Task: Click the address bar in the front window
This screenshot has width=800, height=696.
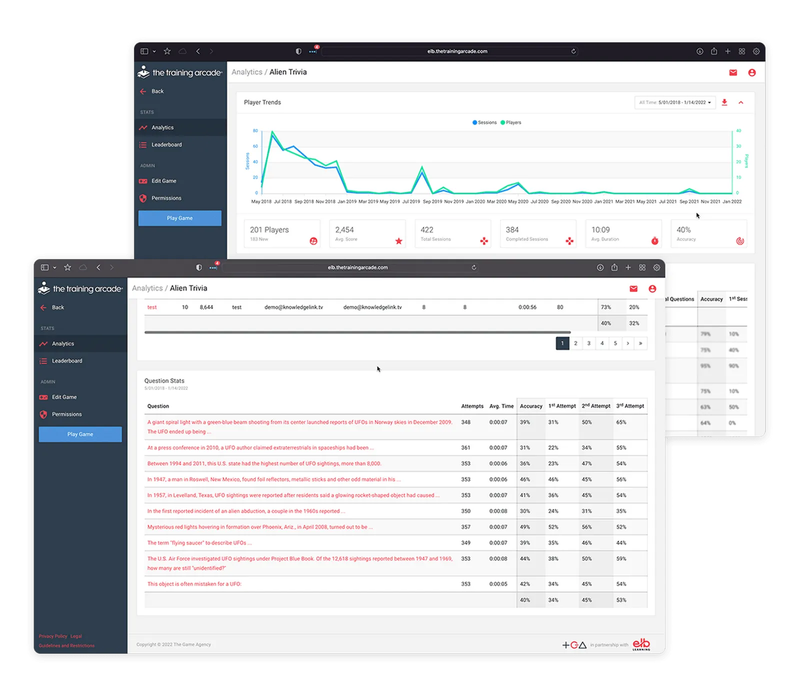Action: point(350,267)
